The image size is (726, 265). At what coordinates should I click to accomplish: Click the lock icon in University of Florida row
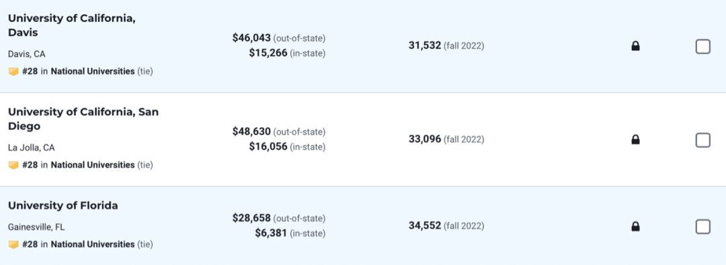coord(636,227)
